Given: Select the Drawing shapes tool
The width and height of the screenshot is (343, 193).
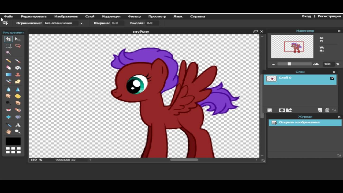Looking at the screenshot, I should coord(18,81).
